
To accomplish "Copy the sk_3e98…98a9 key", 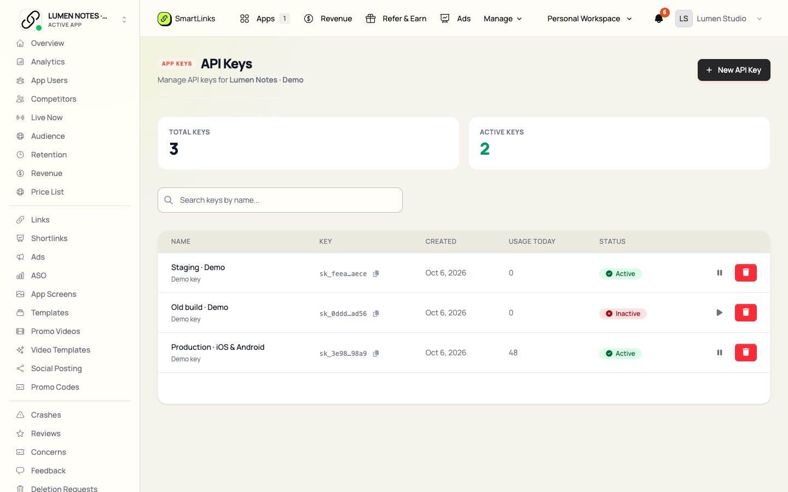I will coord(376,354).
